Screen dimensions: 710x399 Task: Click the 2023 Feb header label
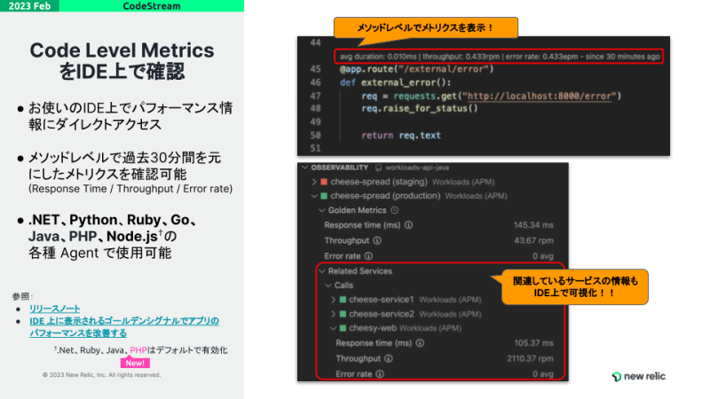click(29, 6)
